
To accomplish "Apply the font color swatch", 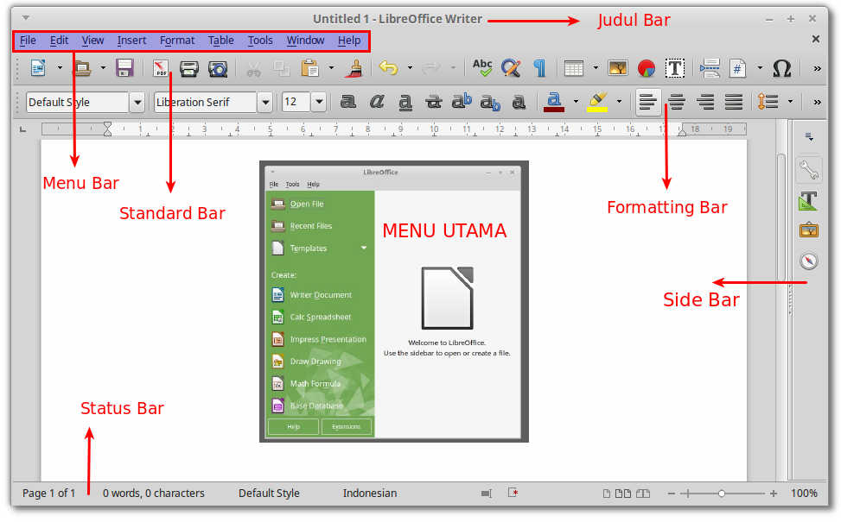I will click(554, 101).
